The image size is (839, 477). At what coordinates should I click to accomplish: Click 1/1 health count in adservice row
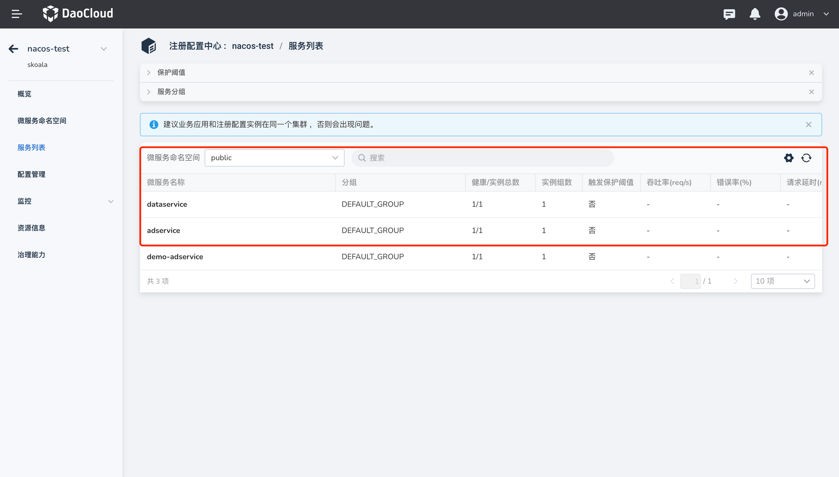pos(477,231)
